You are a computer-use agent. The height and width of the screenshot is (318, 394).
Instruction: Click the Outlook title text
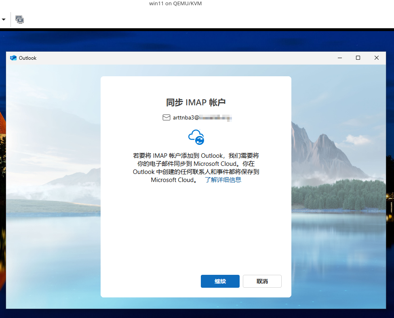27,58
